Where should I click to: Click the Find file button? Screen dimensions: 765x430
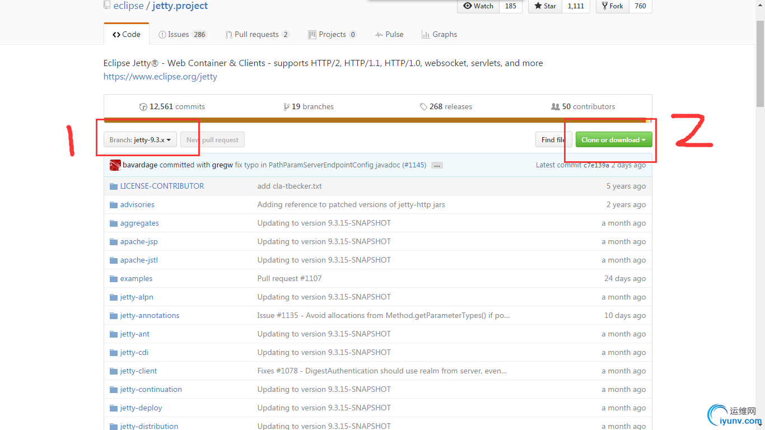(553, 140)
